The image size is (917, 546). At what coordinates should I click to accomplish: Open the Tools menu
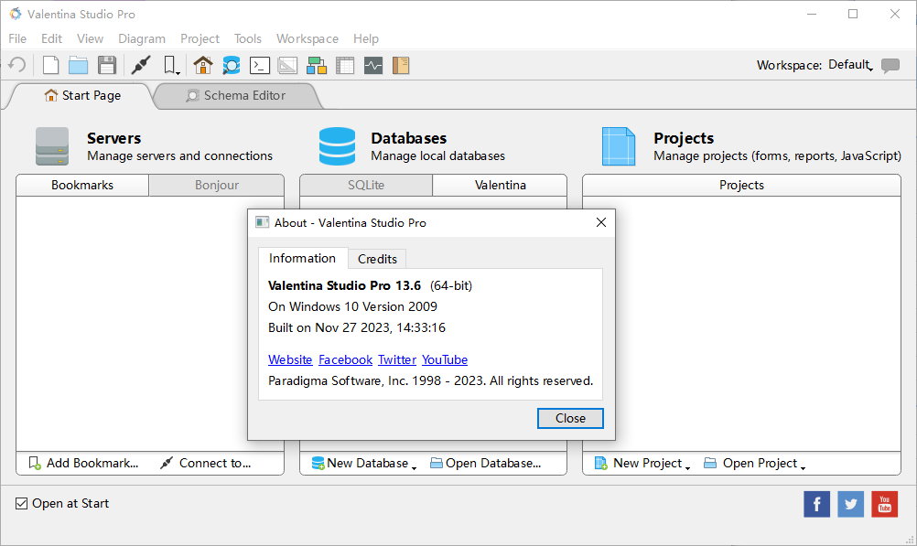coord(248,38)
